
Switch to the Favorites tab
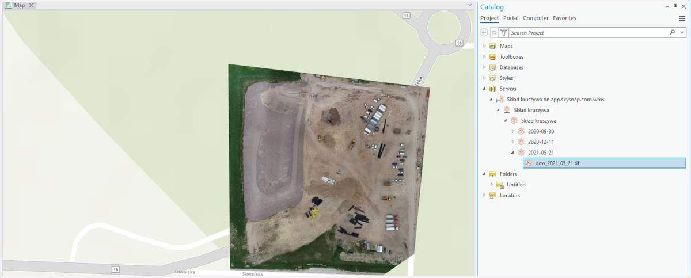click(x=564, y=18)
